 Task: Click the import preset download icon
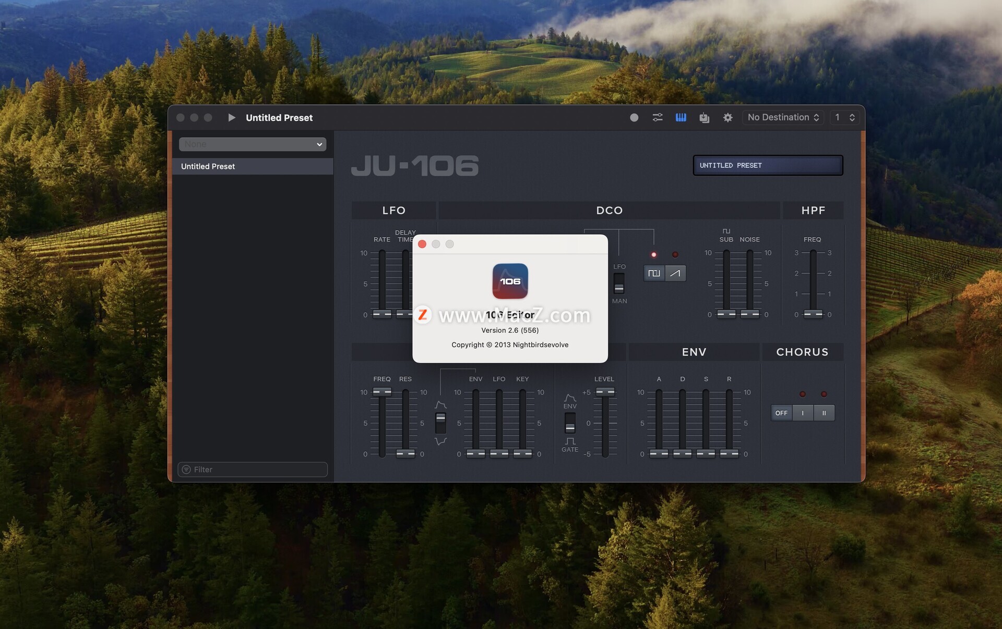[x=704, y=118]
